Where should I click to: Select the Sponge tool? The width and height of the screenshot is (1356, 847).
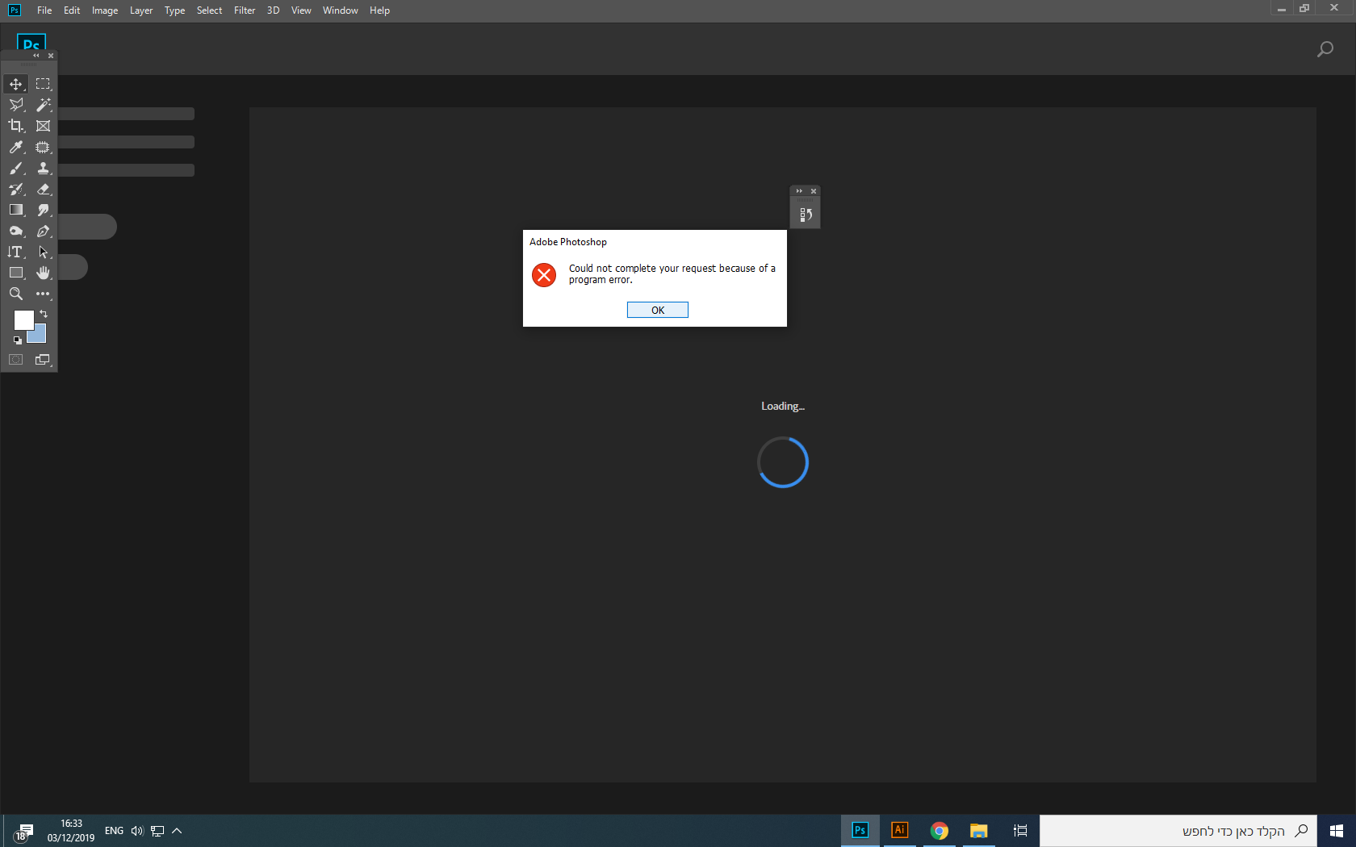point(15,231)
